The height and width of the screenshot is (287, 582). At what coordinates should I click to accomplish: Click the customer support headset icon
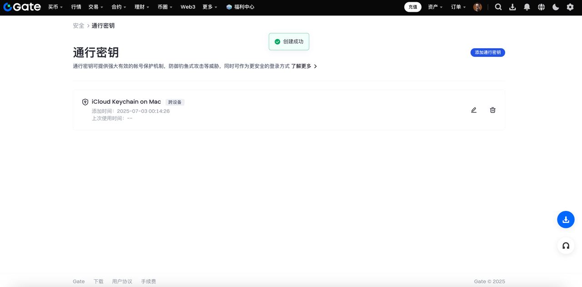pos(566,245)
